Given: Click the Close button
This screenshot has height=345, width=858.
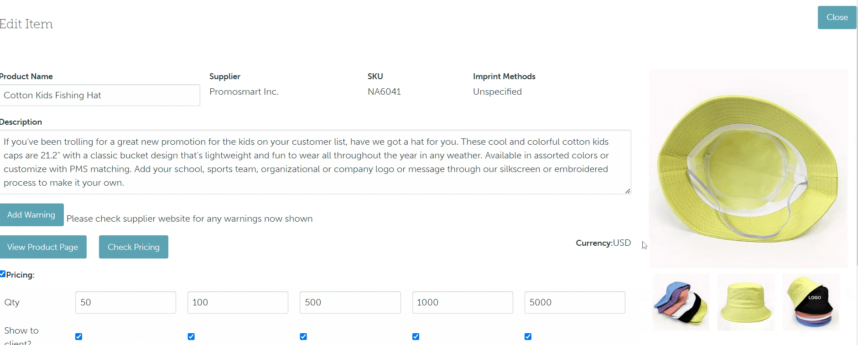Looking at the screenshot, I should [x=837, y=17].
